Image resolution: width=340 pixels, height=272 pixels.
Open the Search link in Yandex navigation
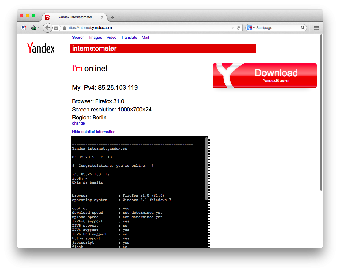[78, 38]
